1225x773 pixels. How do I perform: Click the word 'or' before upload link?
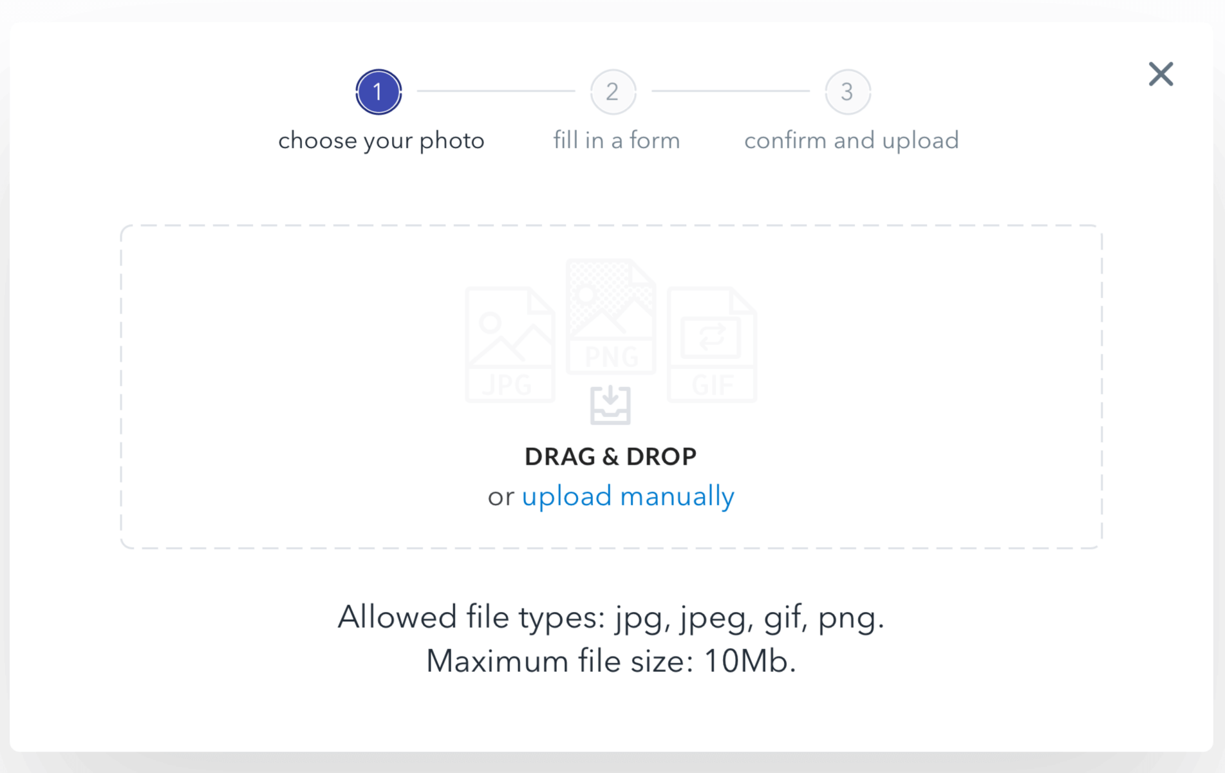pyautogui.click(x=501, y=498)
